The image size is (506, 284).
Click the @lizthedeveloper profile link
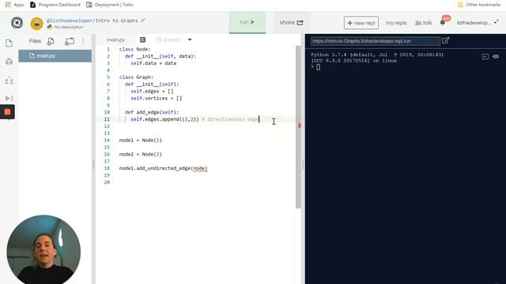(69, 21)
